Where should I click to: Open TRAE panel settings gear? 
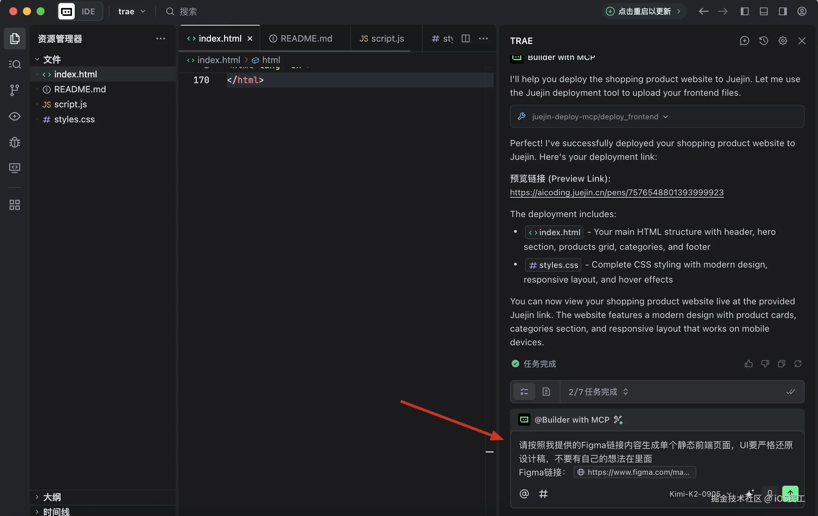pos(783,41)
